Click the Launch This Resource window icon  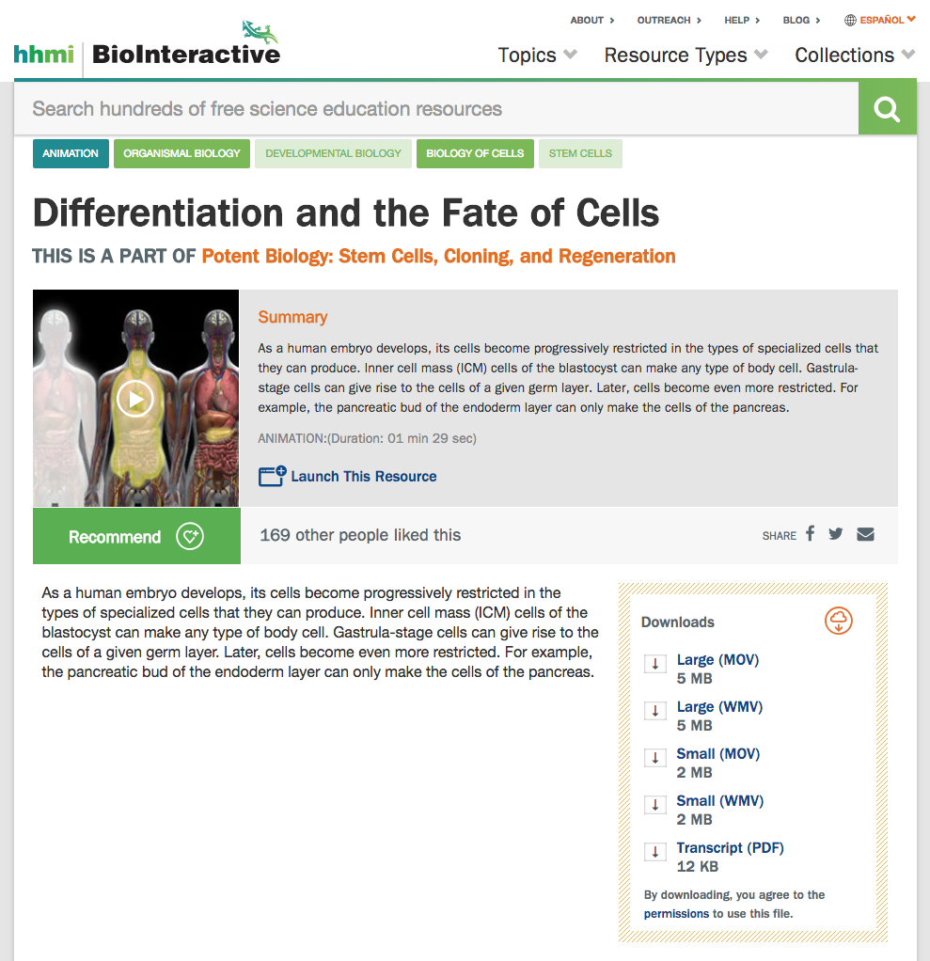coord(269,476)
